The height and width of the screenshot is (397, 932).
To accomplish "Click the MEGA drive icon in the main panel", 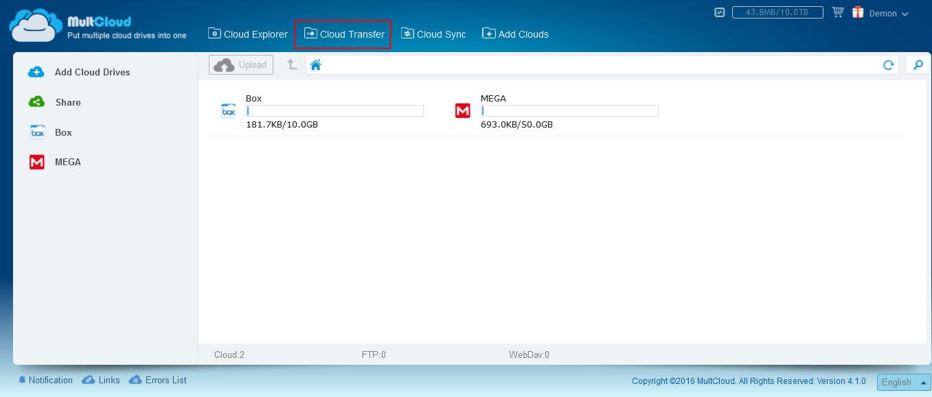I will 463,110.
